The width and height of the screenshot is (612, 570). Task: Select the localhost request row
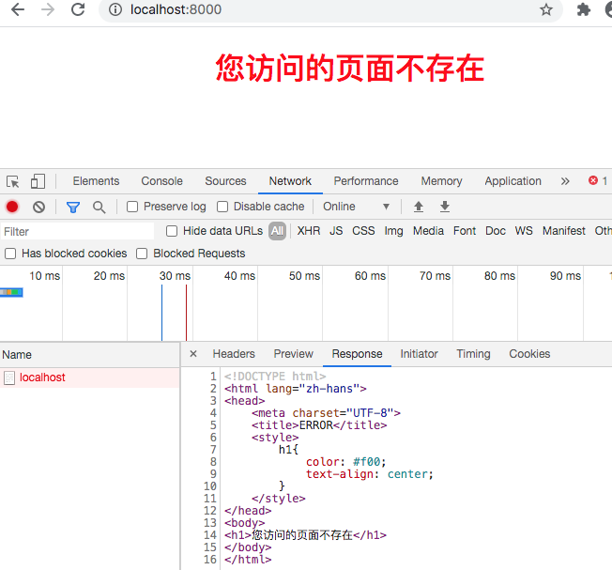[42, 377]
